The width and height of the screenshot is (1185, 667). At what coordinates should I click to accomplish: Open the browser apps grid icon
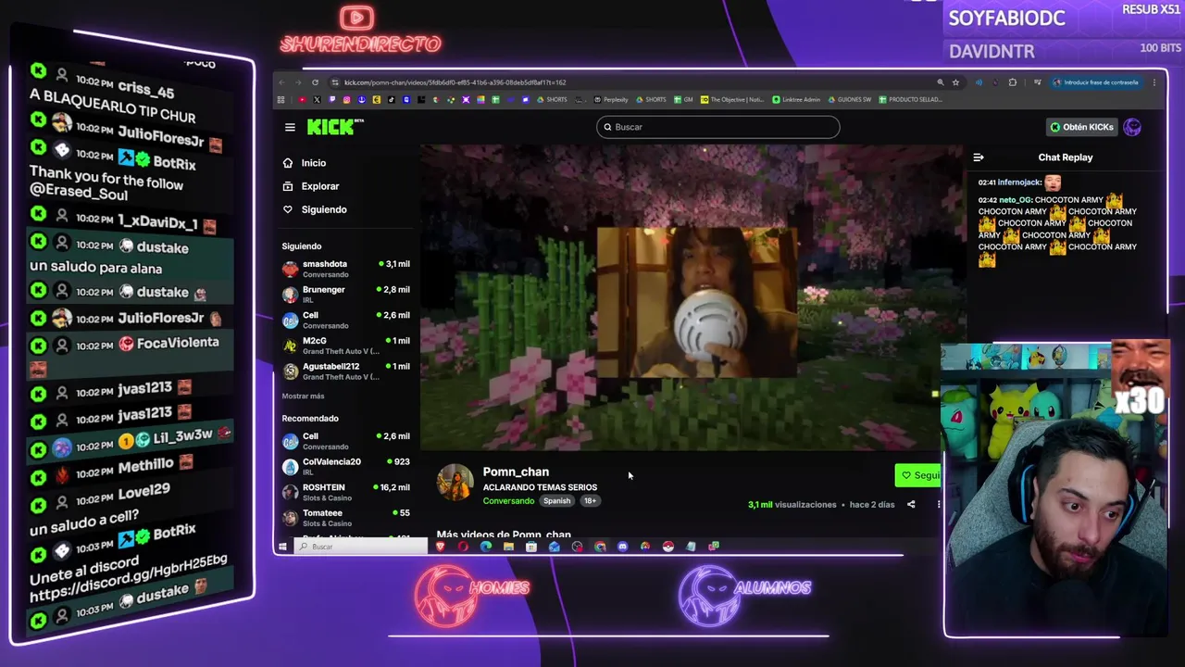(281, 99)
